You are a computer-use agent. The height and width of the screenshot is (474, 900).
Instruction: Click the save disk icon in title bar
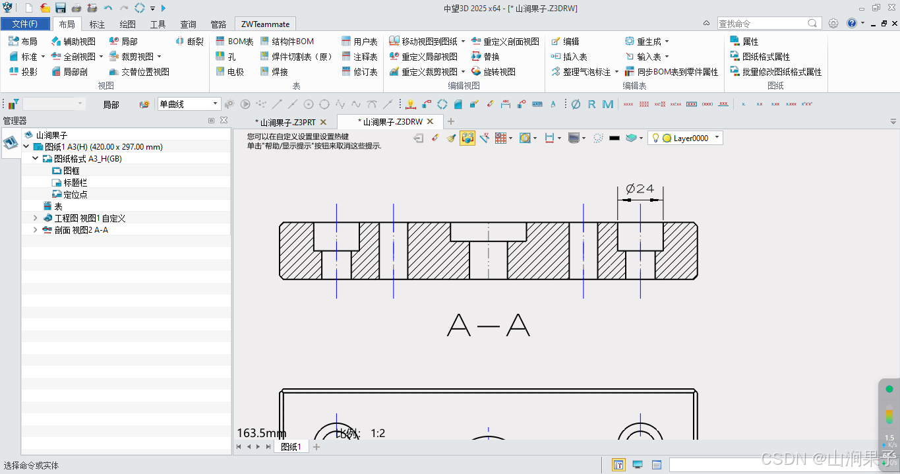pos(61,8)
